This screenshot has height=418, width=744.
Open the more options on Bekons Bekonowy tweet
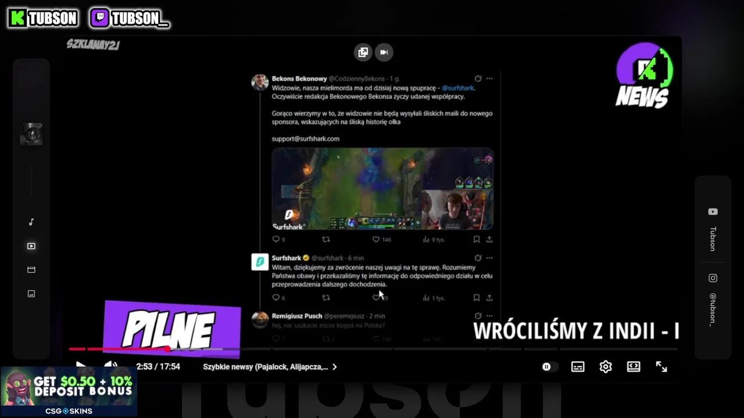pyautogui.click(x=489, y=78)
